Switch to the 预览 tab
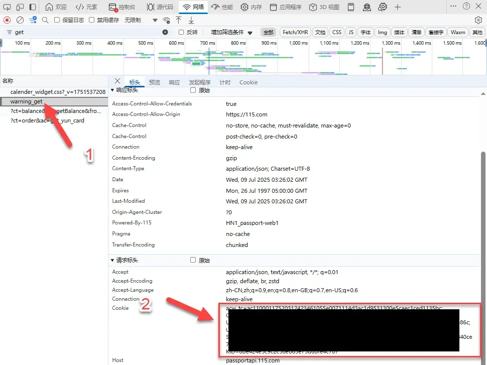 pyautogui.click(x=155, y=82)
